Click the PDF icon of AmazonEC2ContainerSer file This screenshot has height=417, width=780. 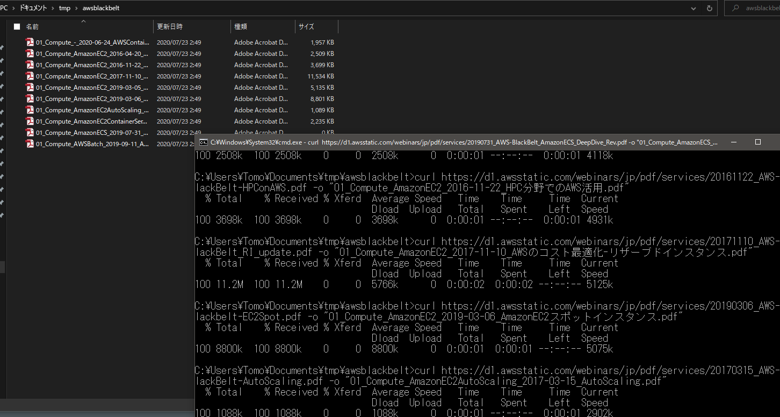pos(30,121)
